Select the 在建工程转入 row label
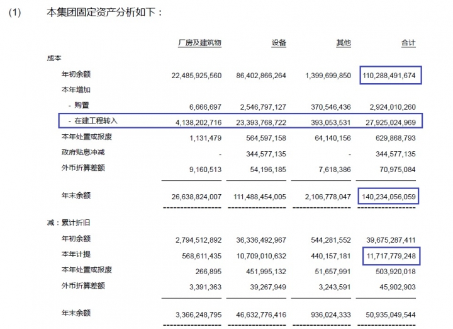 [96, 120]
